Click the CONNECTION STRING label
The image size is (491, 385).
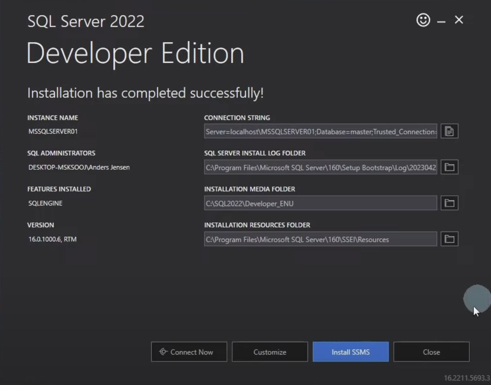[x=237, y=118]
